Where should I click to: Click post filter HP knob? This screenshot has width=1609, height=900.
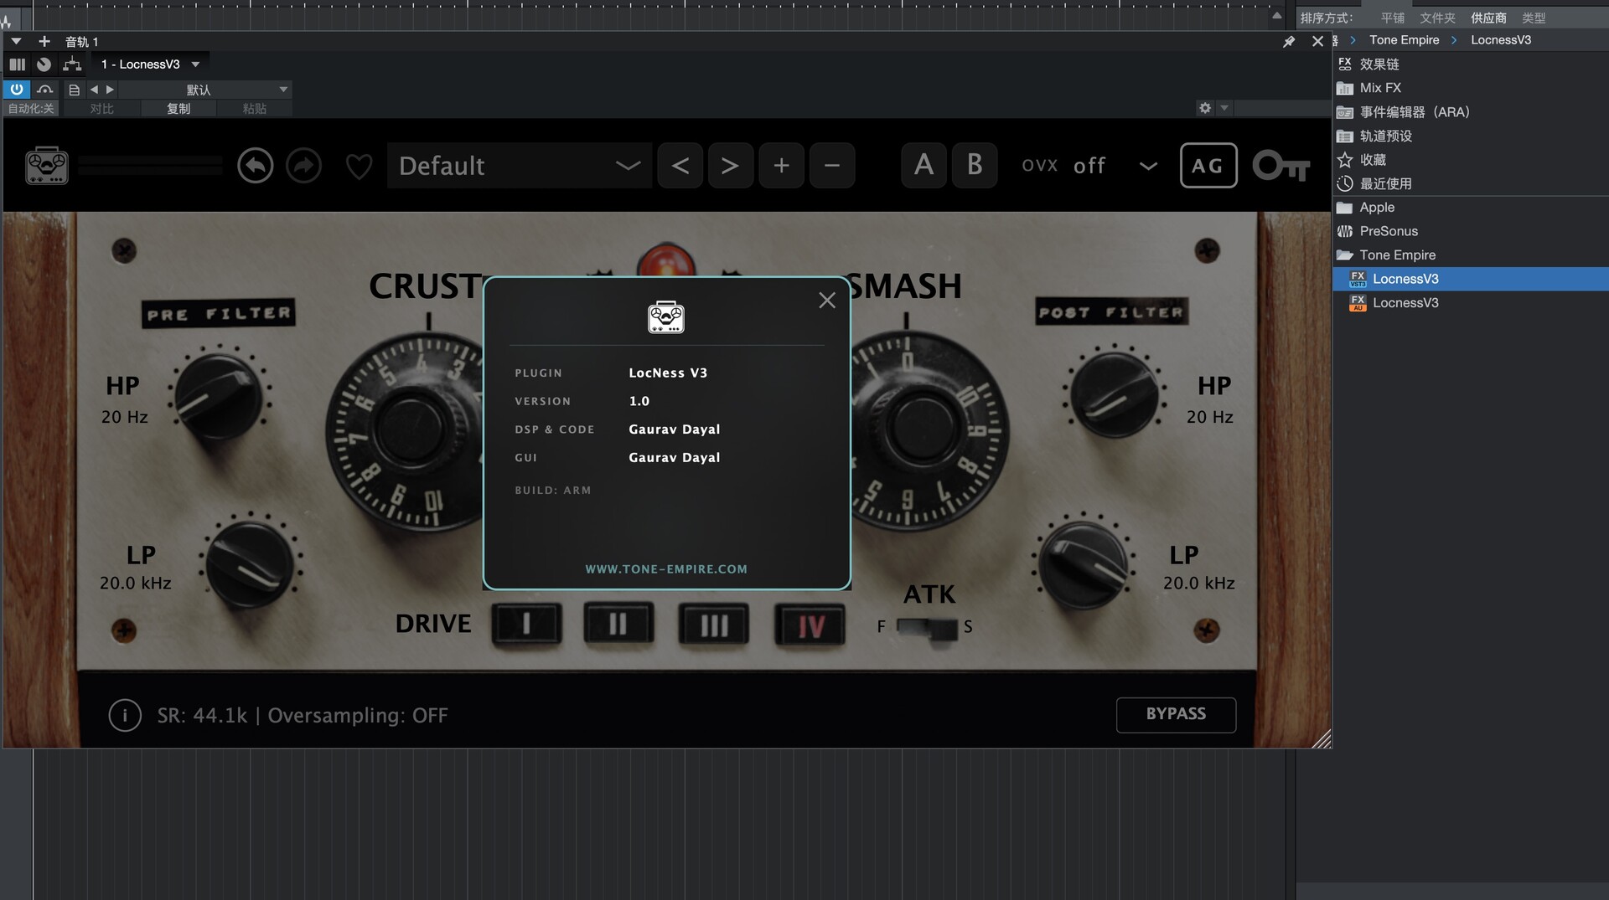point(1115,395)
